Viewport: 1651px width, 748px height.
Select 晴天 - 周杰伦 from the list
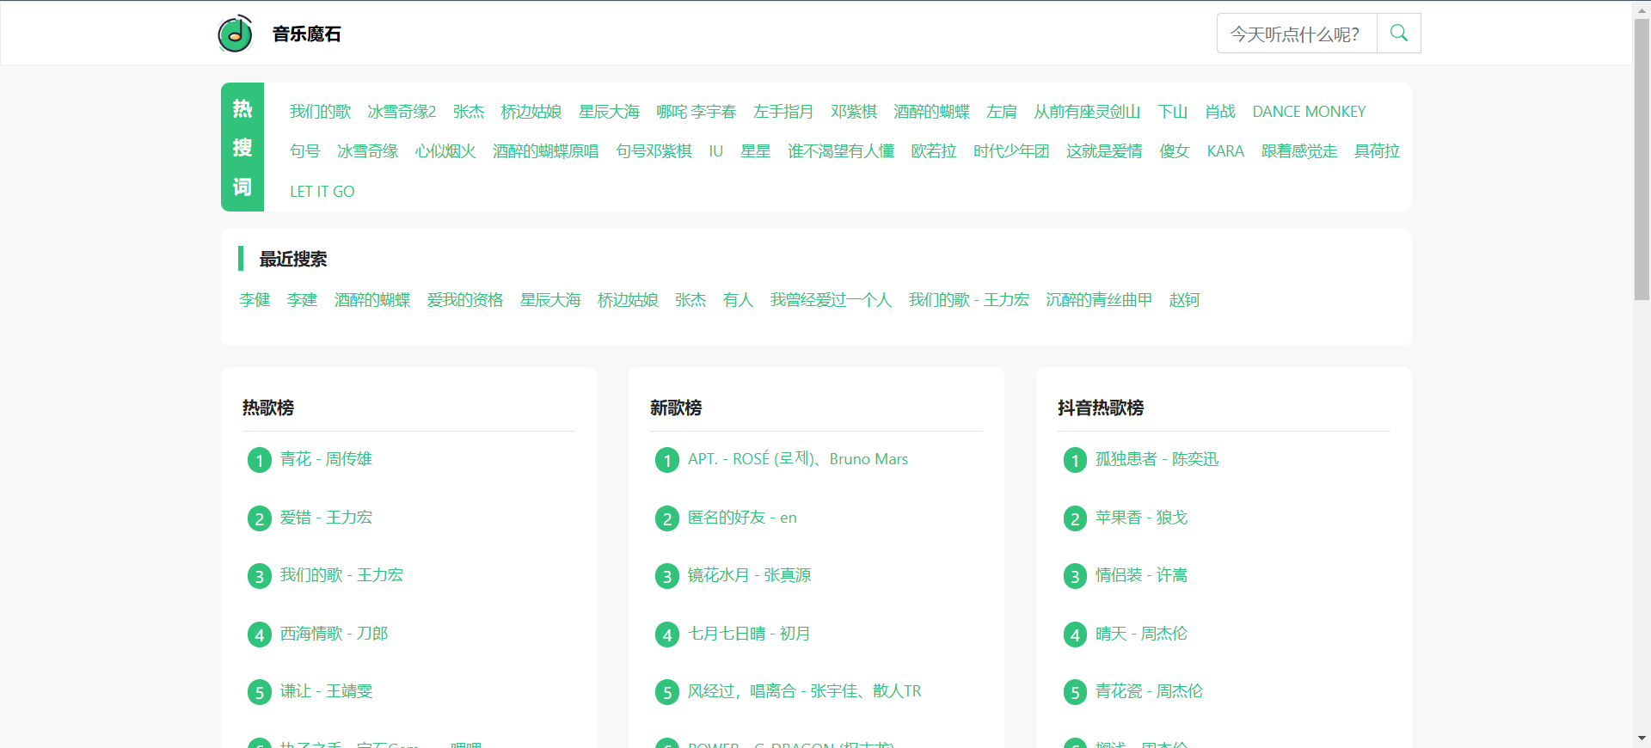tap(1140, 634)
